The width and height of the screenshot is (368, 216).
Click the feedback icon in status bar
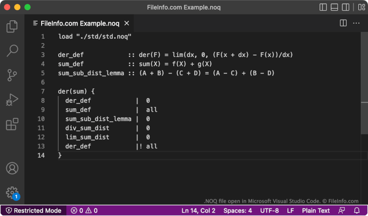tap(341, 211)
